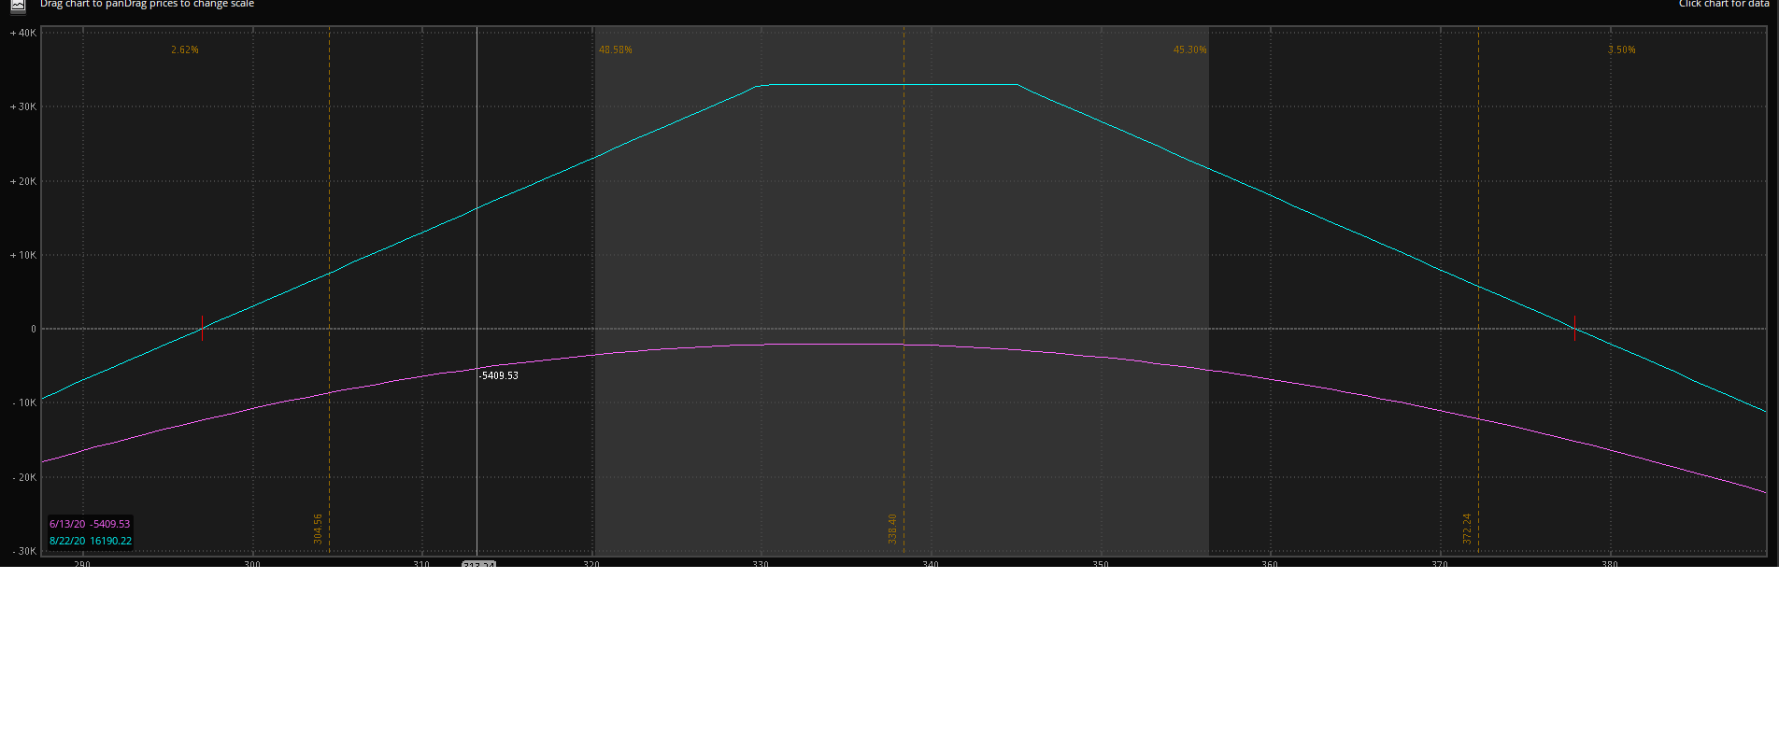Click the +40K axis label
This screenshot has width=1779, height=734.
coord(23,33)
